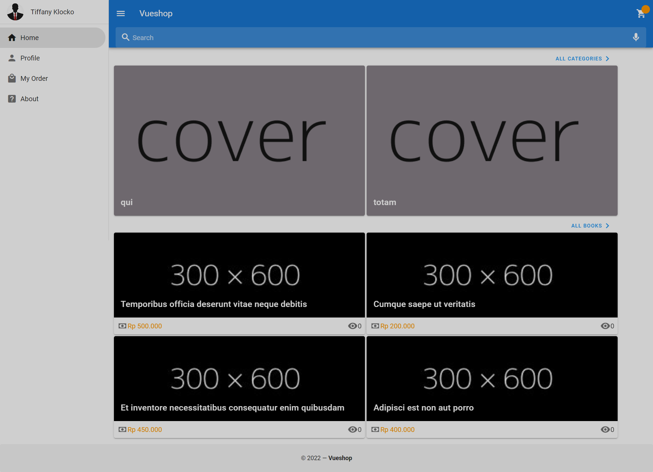This screenshot has width=653, height=472.
Task: Open the My Order menu item
Action: click(x=34, y=78)
